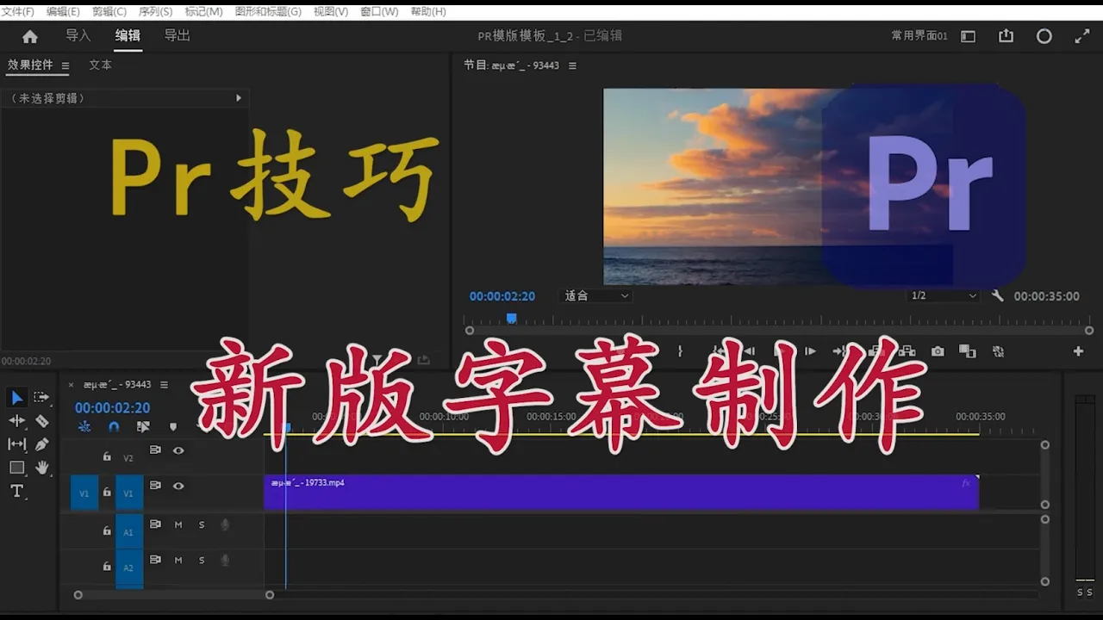Viewport: 1103px width, 620px height.
Task: Toggle A1 track lock
Action: (x=107, y=530)
